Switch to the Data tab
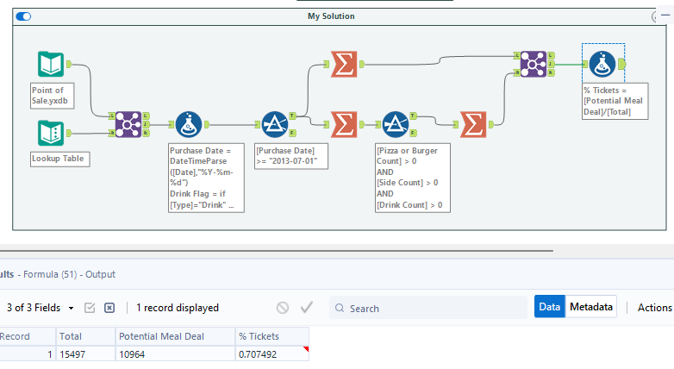The height and width of the screenshot is (369, 674). point(549,307)
